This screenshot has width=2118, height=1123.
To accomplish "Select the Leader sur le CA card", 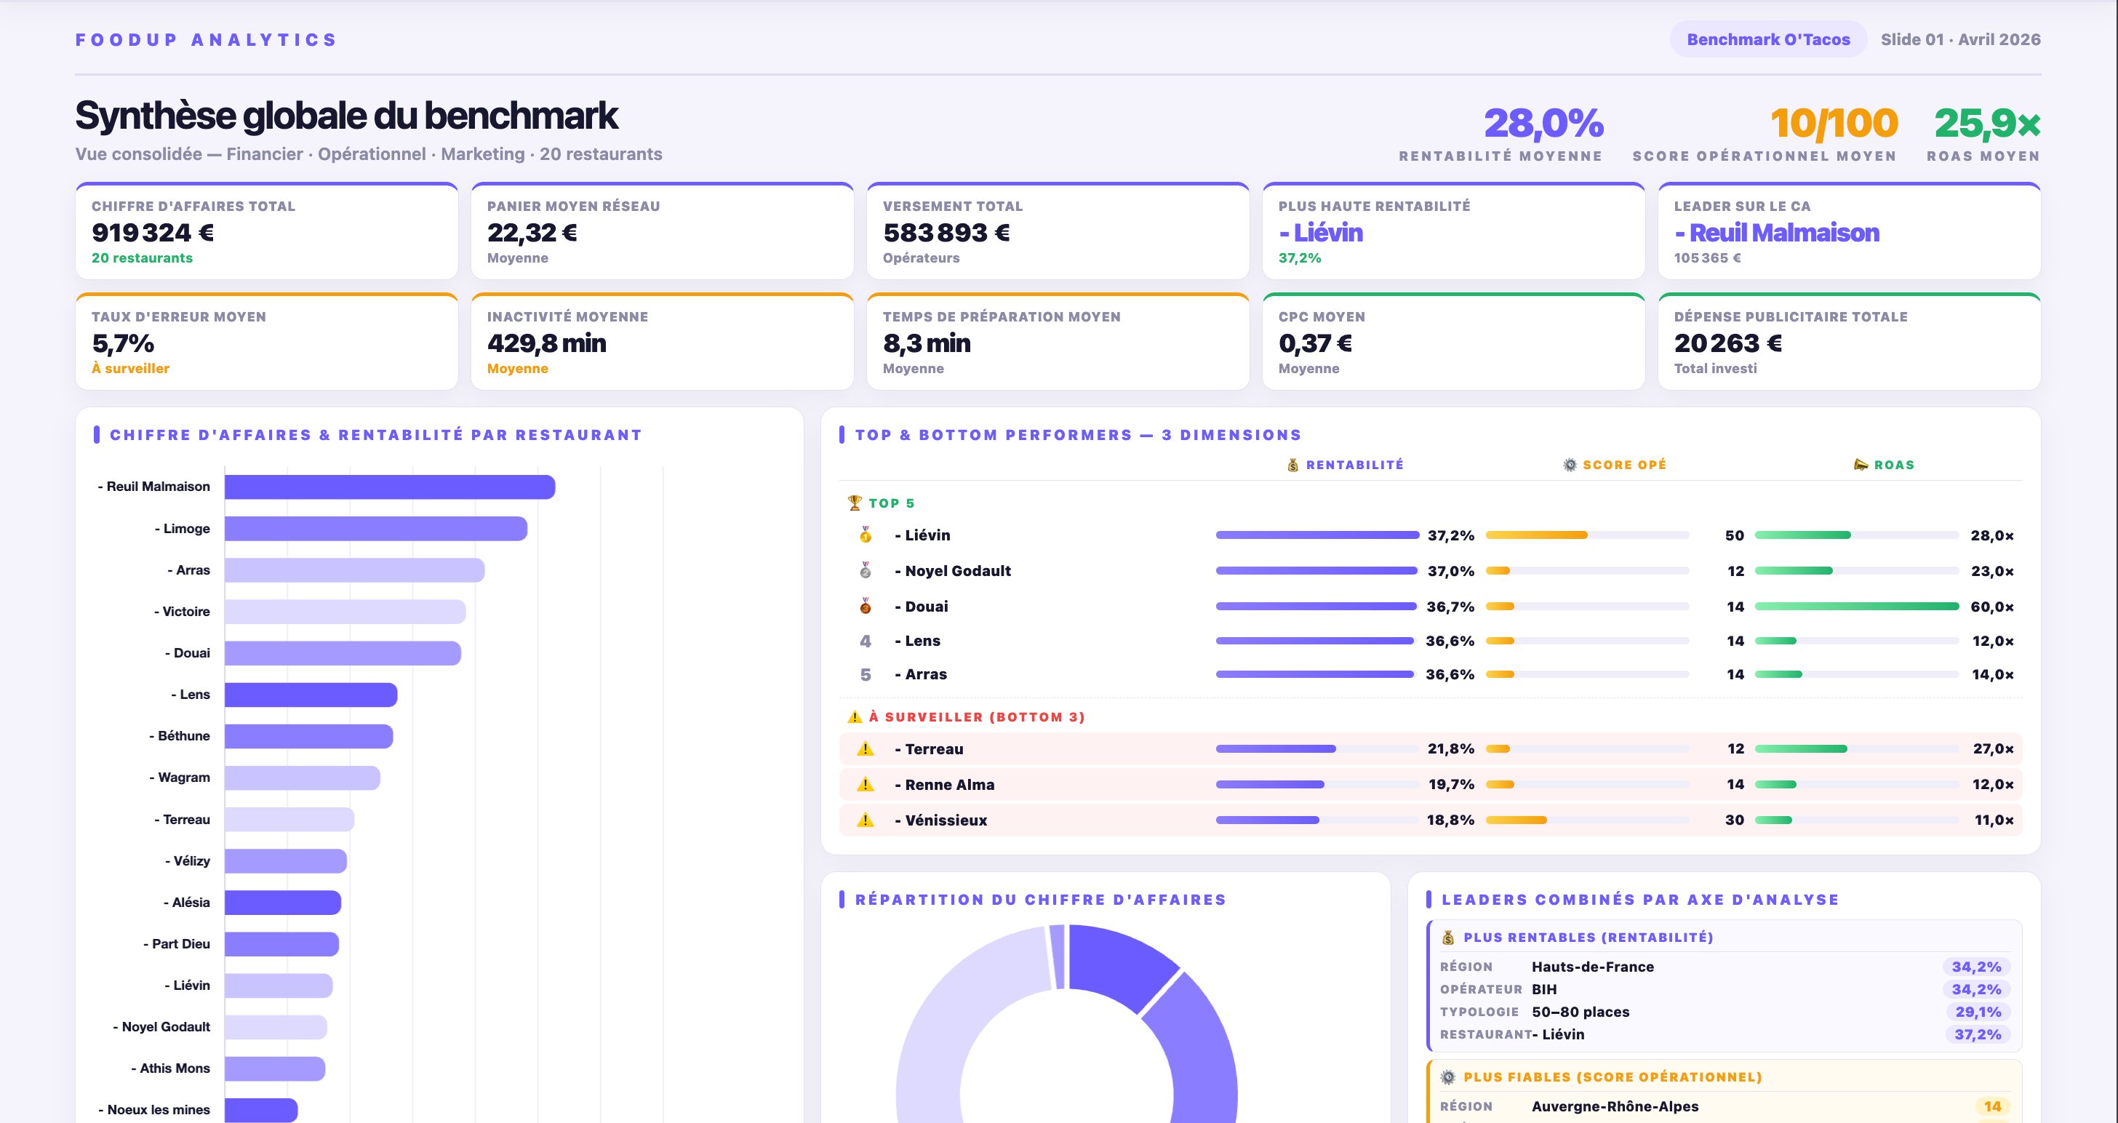I will (1849, 231).
